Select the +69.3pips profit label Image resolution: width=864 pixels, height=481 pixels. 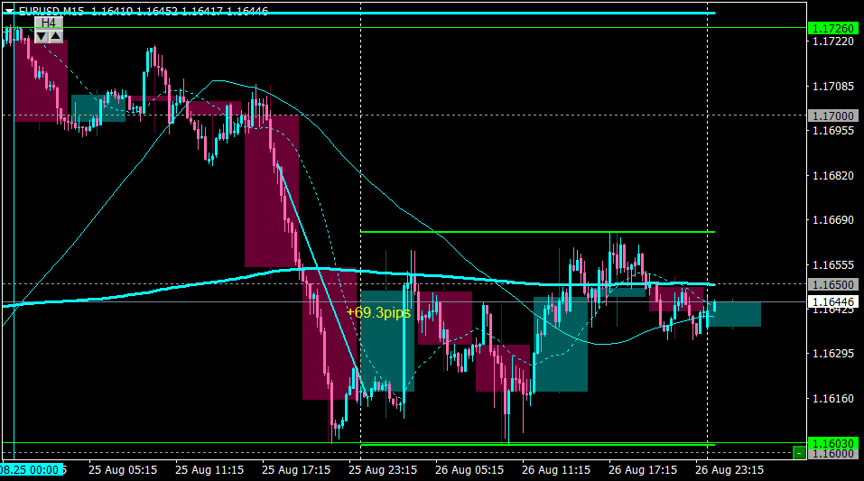click(x=378, y=313)
